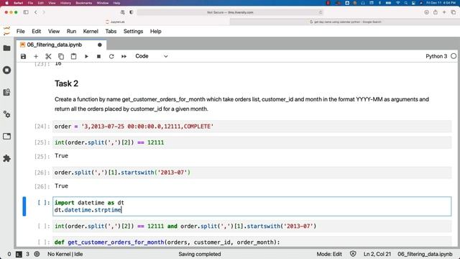Click the terminal count icon in status bar
The width and height of the screenshot is (460, 259).
pyautogui.click(x=19, y=254)
